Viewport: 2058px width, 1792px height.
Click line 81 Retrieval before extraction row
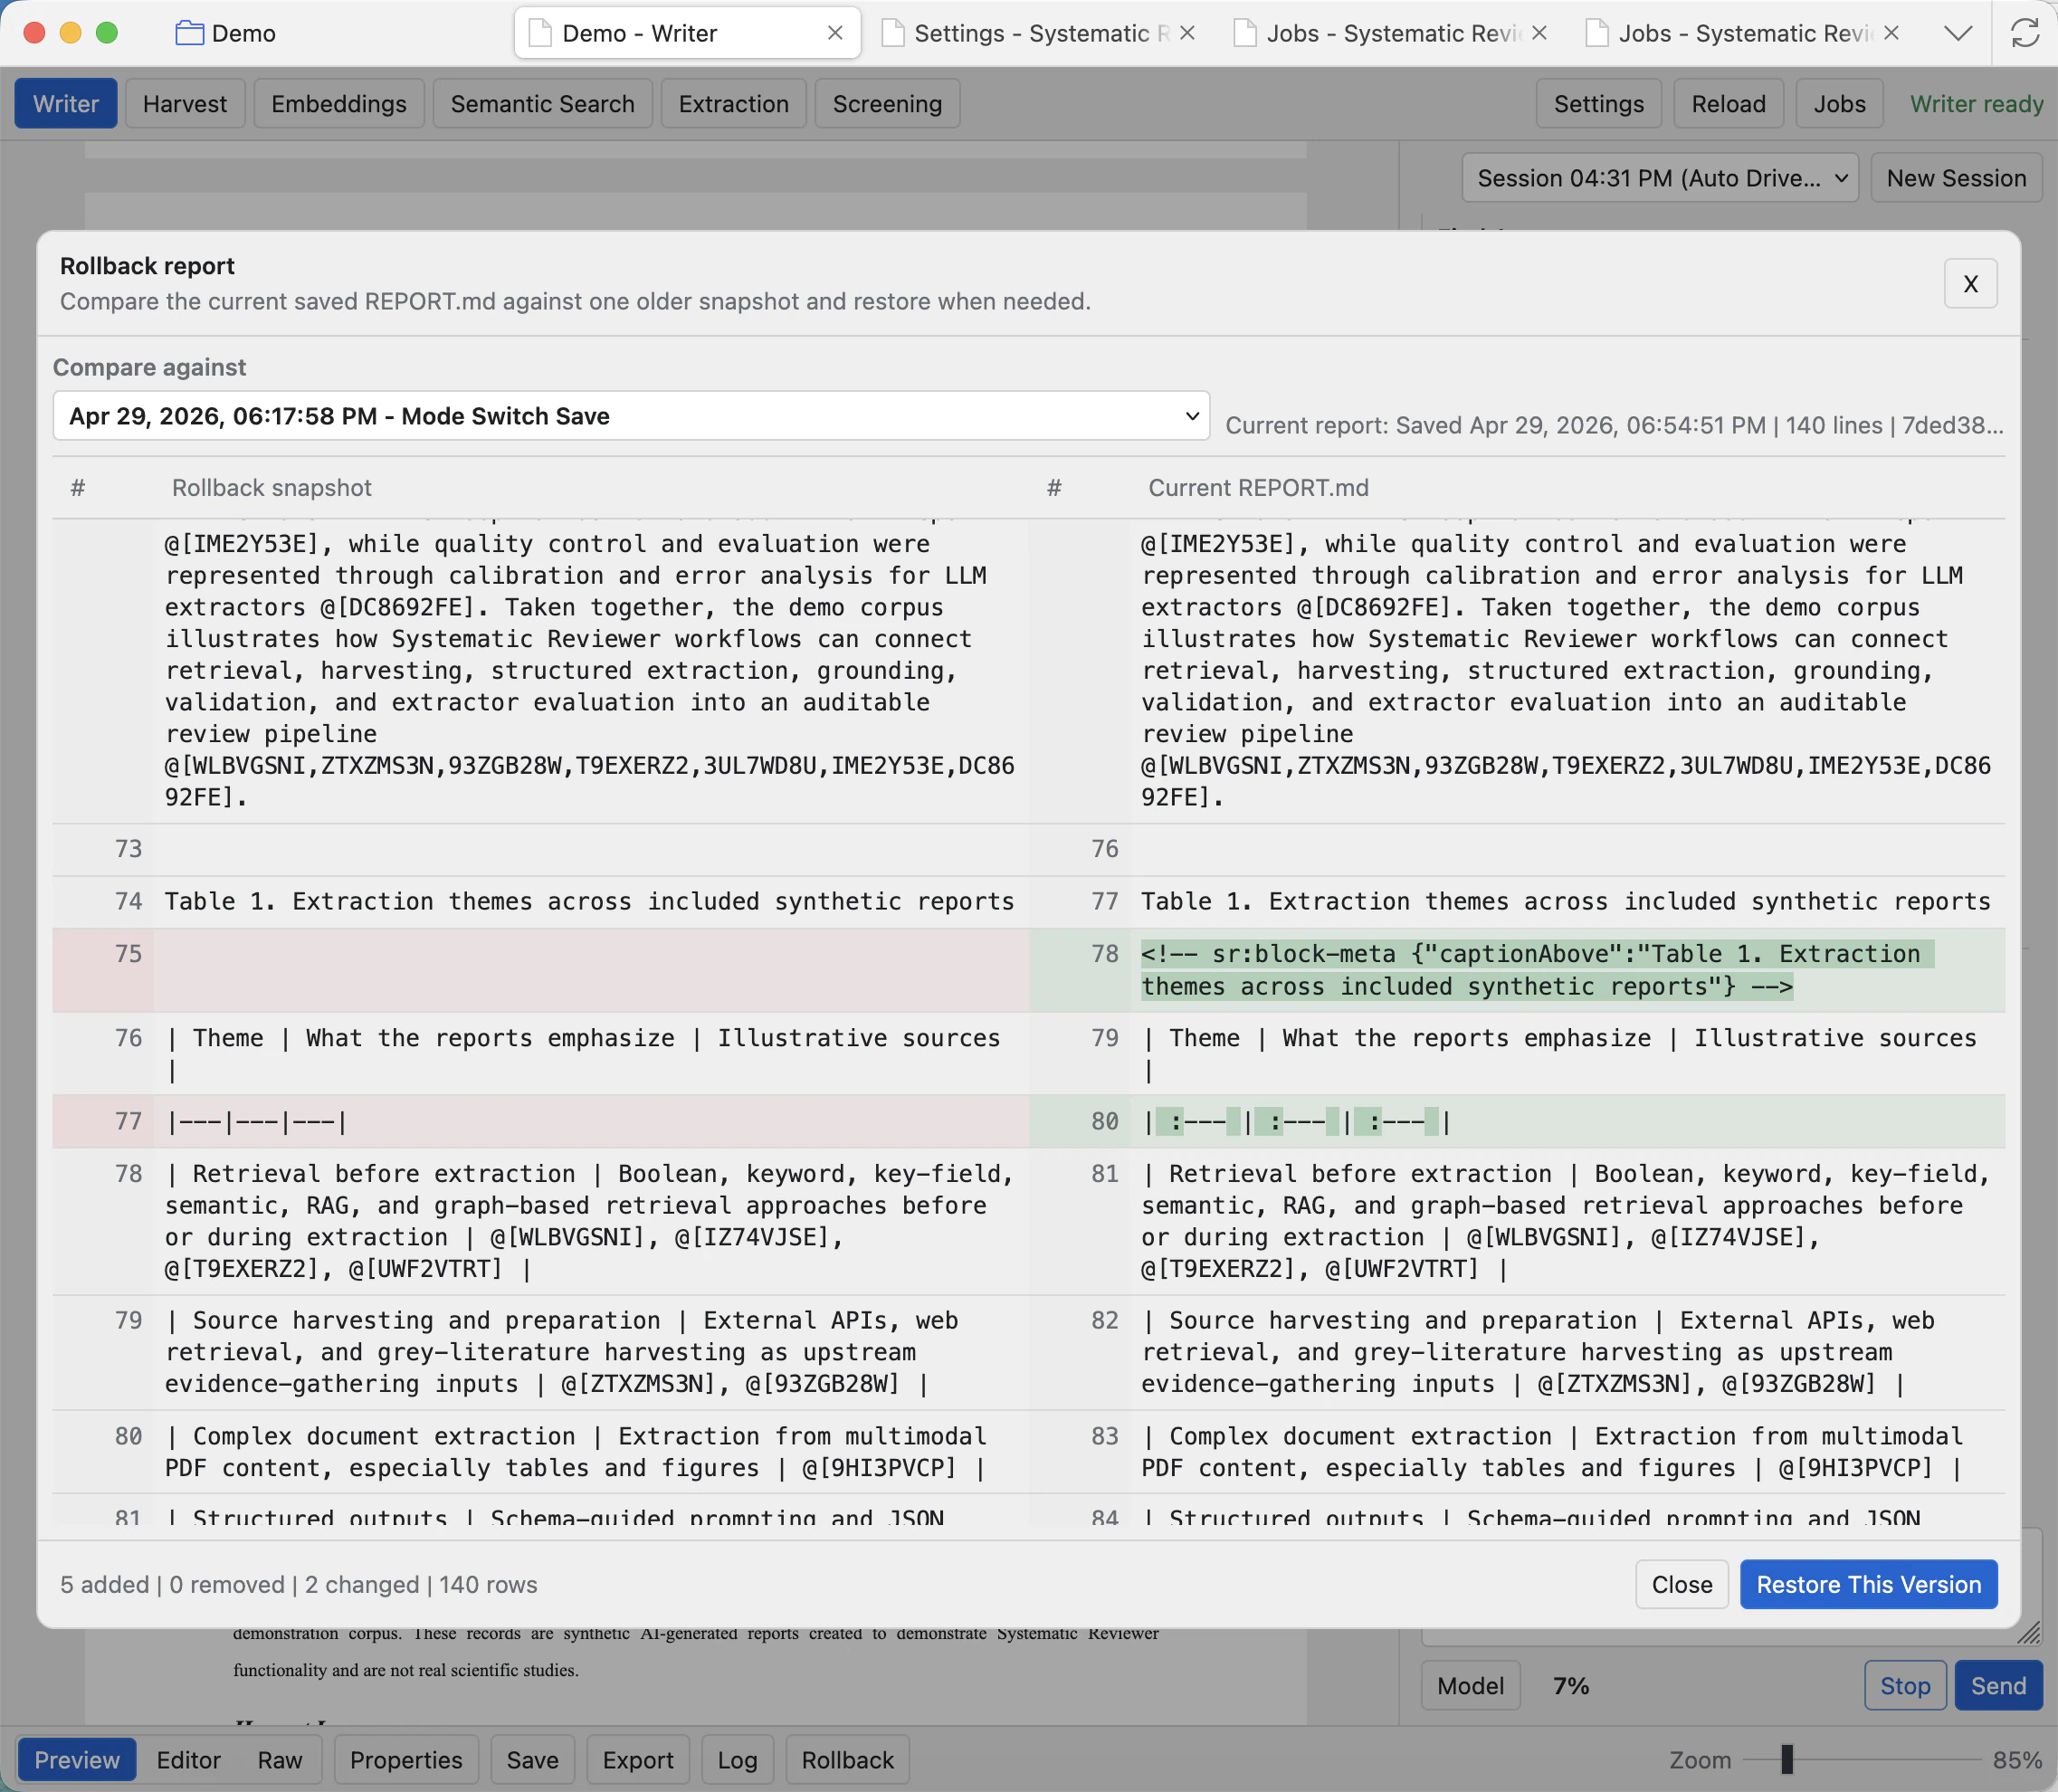click(1517, 1221)
